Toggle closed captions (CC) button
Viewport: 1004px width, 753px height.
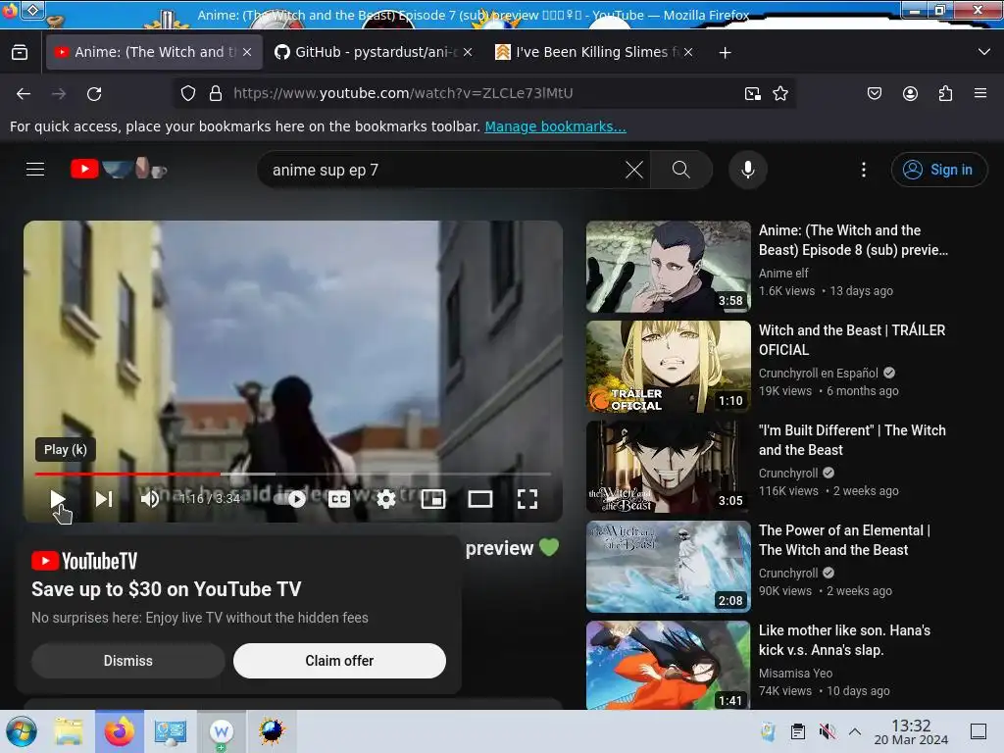click(x=339, y=499)
